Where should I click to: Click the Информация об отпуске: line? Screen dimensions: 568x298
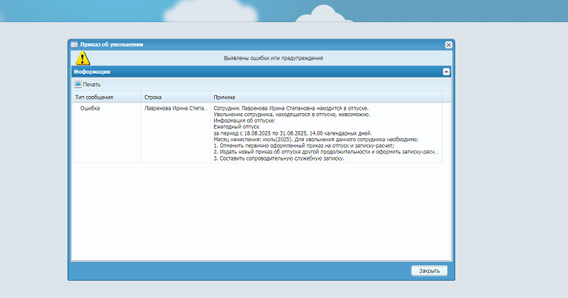(x=245, y=120)
